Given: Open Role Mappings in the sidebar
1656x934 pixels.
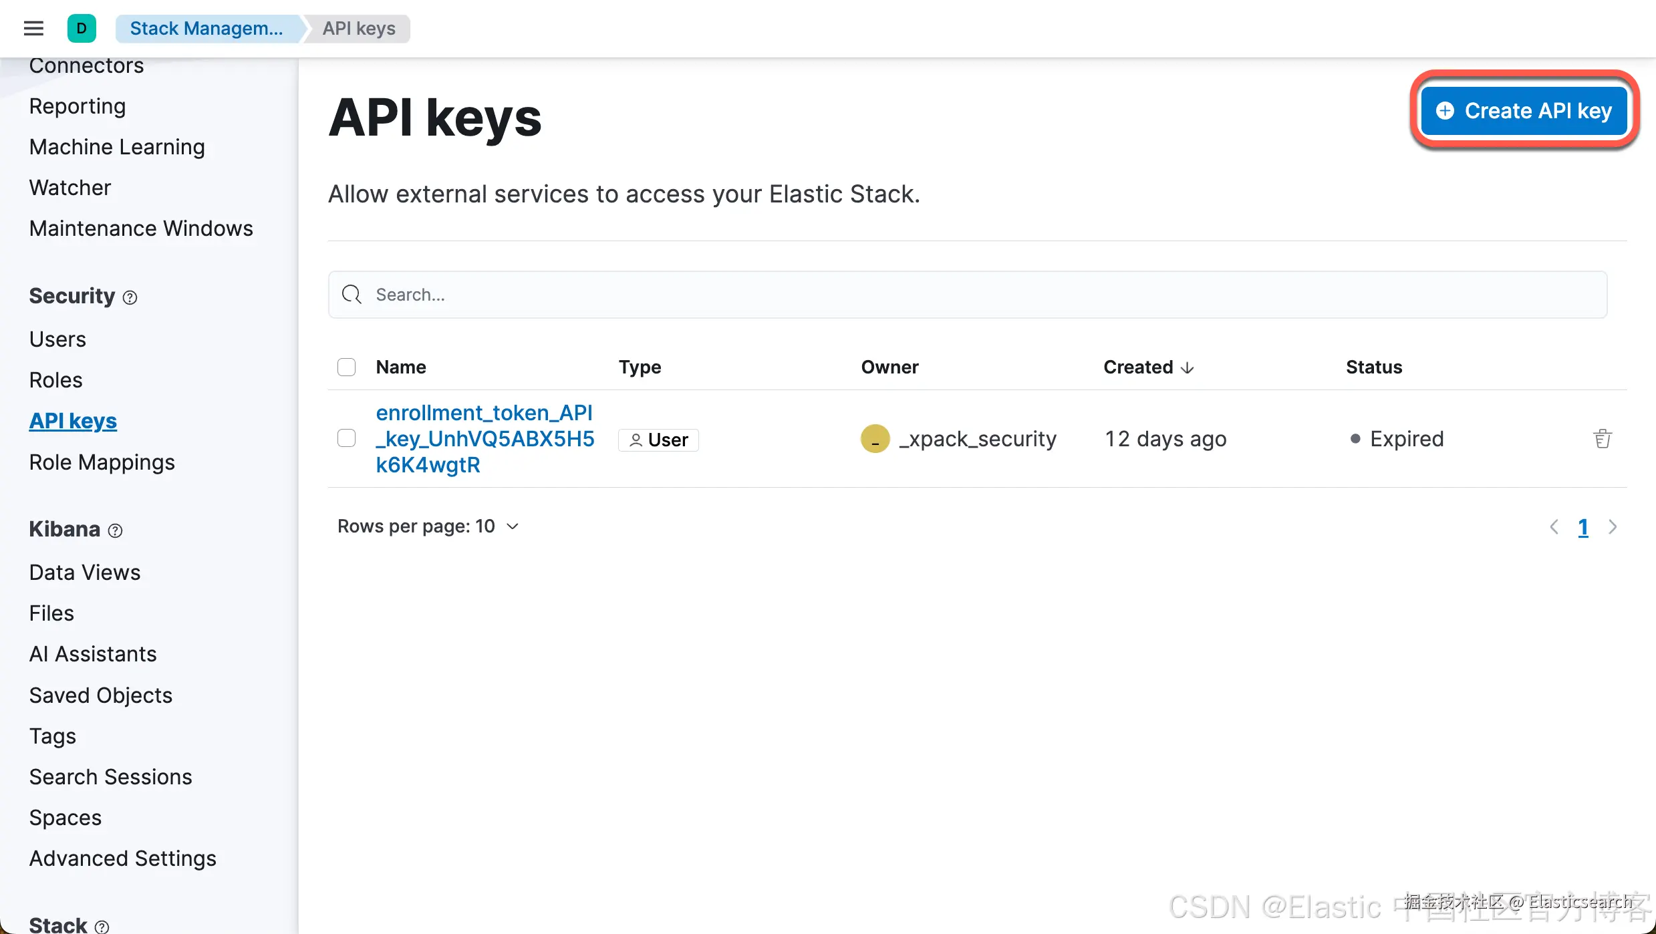Looking at the screenshot, I should 102,462.
